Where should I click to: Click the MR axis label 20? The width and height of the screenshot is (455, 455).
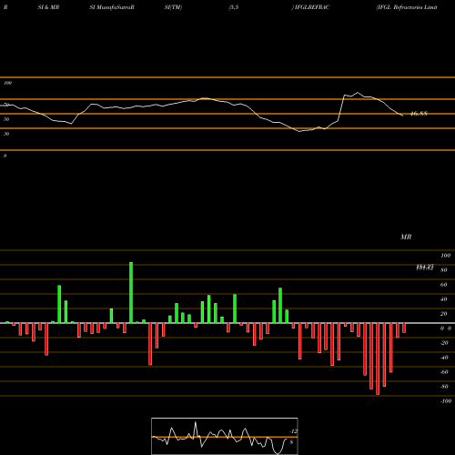click(444, 314)
